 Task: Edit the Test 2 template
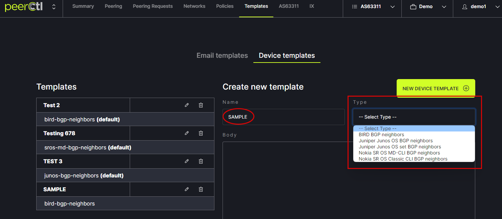[187, 105]
